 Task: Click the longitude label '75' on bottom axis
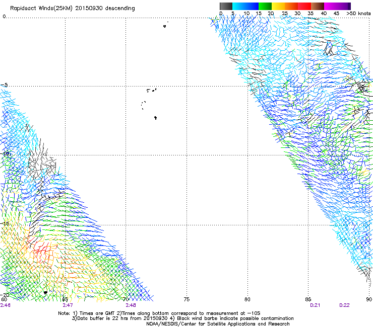[x=186, y=299]
